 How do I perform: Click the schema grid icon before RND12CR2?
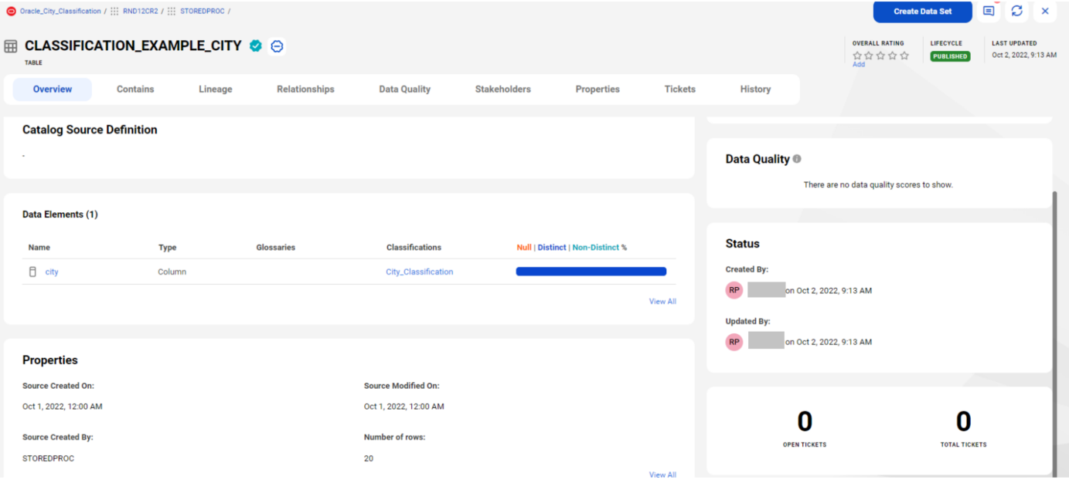coord(114,11)
